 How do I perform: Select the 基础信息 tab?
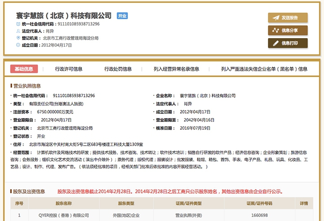coord(24,69)
